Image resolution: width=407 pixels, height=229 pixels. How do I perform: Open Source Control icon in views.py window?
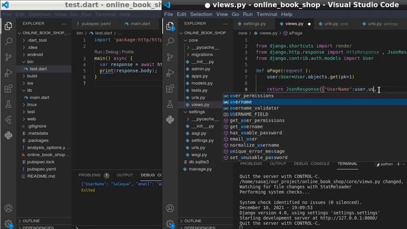coord(170,57)
